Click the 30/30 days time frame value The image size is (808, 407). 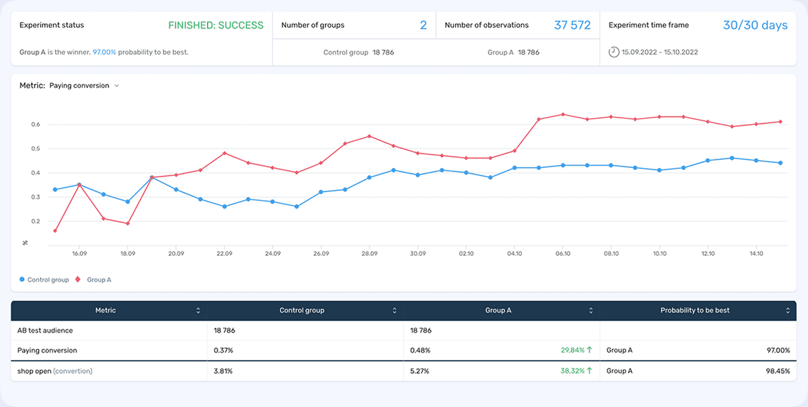point(755,25)
